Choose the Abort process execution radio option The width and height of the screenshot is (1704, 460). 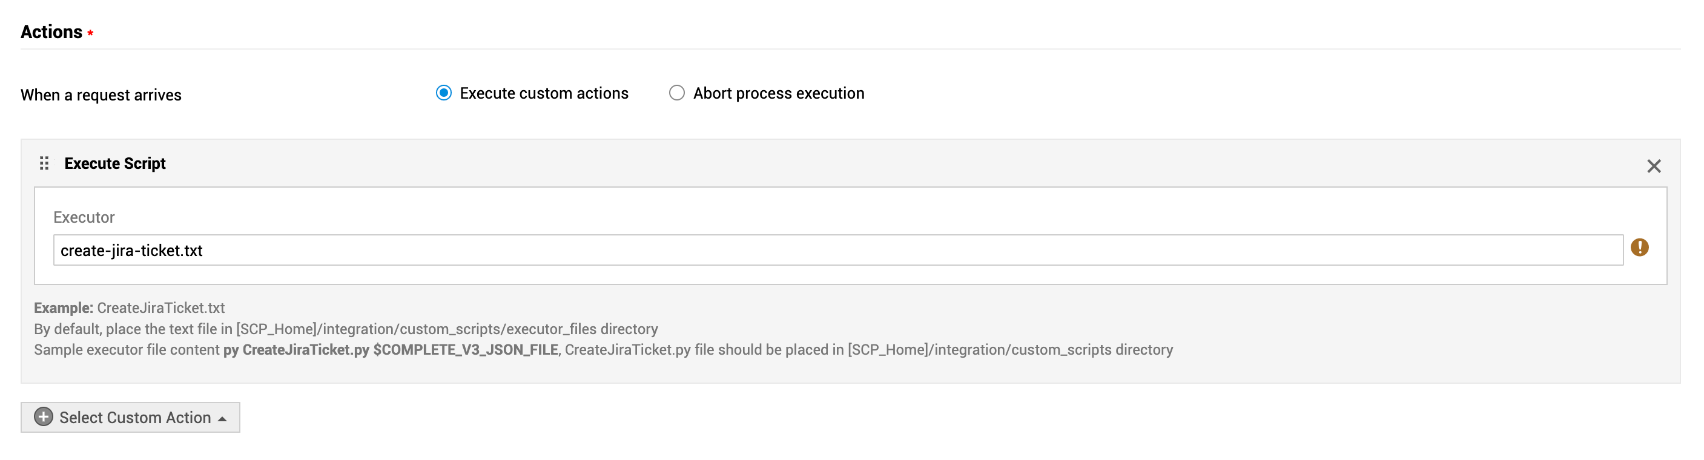(x=676, y=93)
